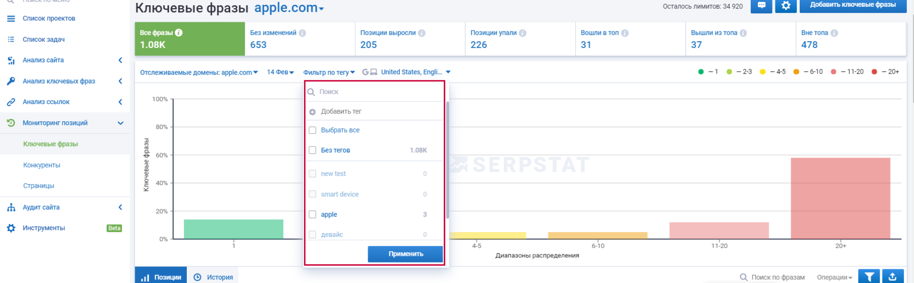Expand the Аудит сайта section

[121, 207]
